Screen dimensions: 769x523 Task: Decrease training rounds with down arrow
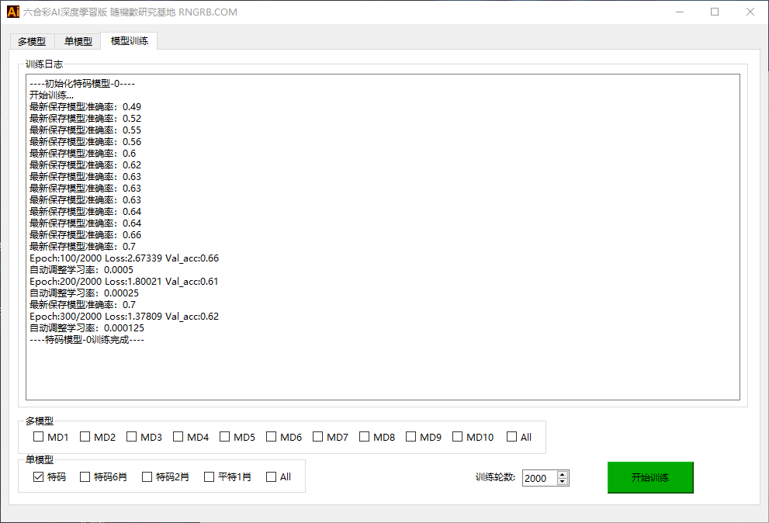(x=563, y=482)
